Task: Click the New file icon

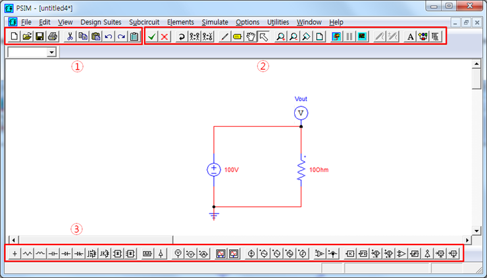Action: 14,36
